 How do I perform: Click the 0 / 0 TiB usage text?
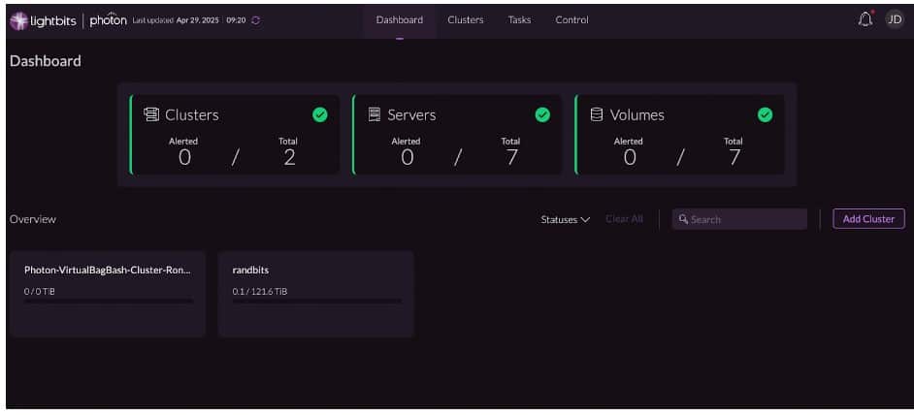[40, 291]
